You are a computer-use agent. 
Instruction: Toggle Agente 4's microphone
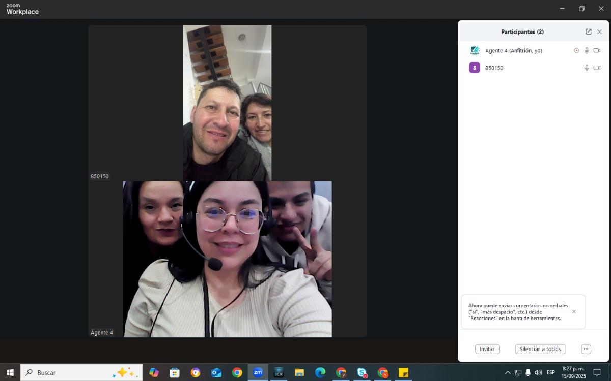[587, 50]
